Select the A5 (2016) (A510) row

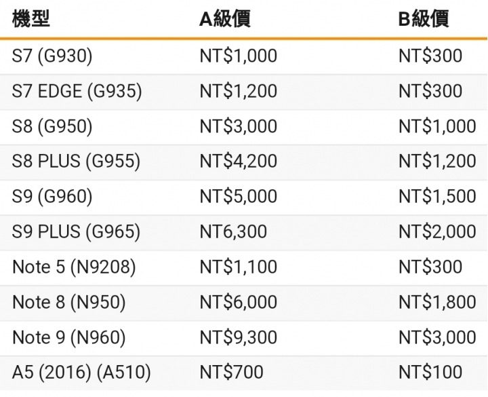244,373
